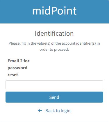Click the blue midPoint header banner

(54, 12)
